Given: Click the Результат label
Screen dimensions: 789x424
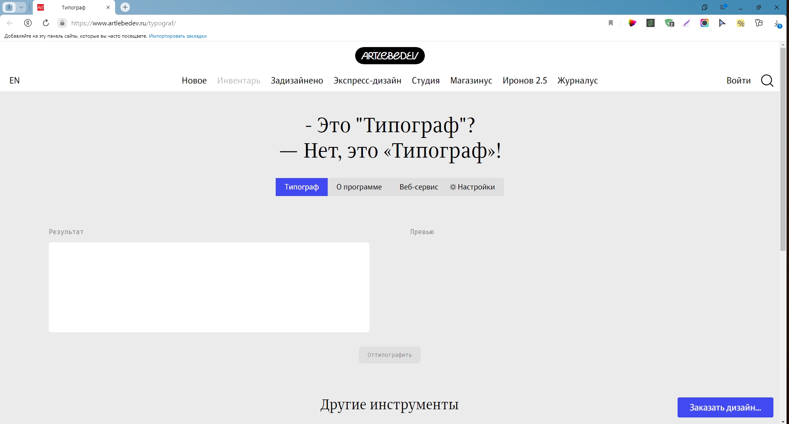Looking at the screenshot, I should [66, 232].
